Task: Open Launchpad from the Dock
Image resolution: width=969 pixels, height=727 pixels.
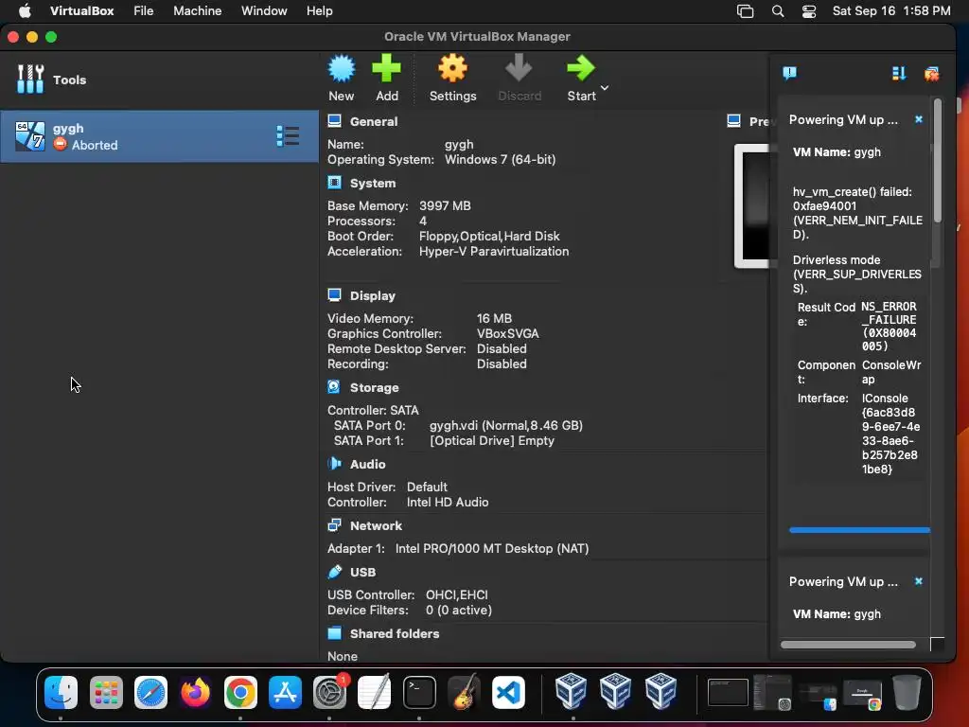Action: [106, 692]
